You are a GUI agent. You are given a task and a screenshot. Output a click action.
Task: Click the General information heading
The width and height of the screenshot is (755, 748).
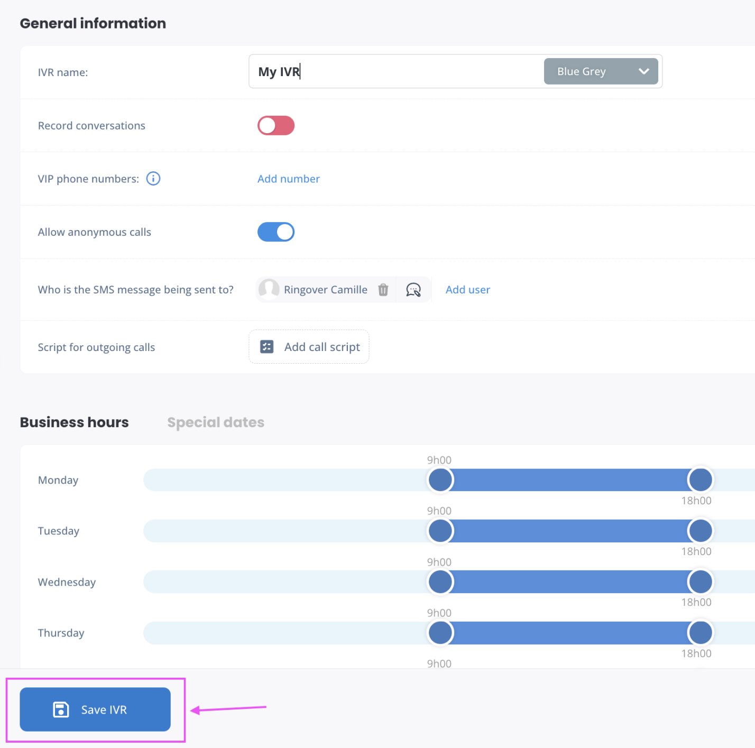[x=93, y=23]
